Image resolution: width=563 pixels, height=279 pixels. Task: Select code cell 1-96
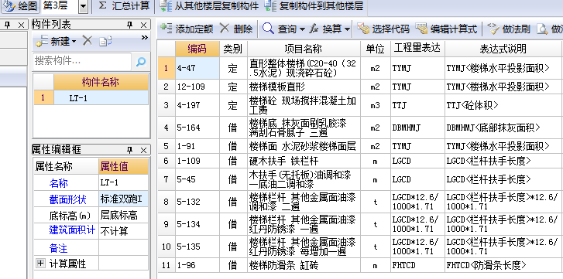point(197,265)
